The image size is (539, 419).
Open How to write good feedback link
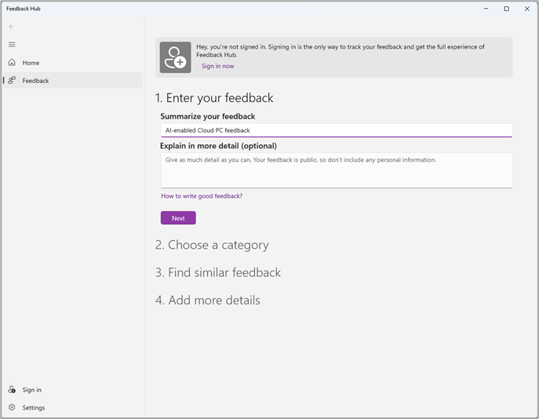point(202,196)
